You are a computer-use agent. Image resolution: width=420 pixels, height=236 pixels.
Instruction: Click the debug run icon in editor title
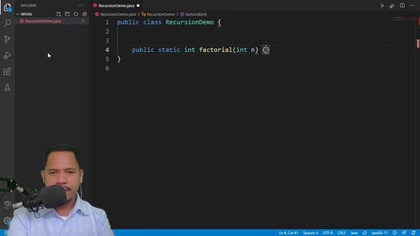392,6
